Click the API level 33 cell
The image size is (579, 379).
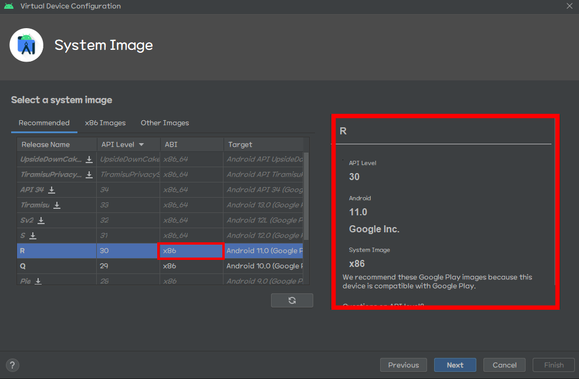(x=128, y=205)
